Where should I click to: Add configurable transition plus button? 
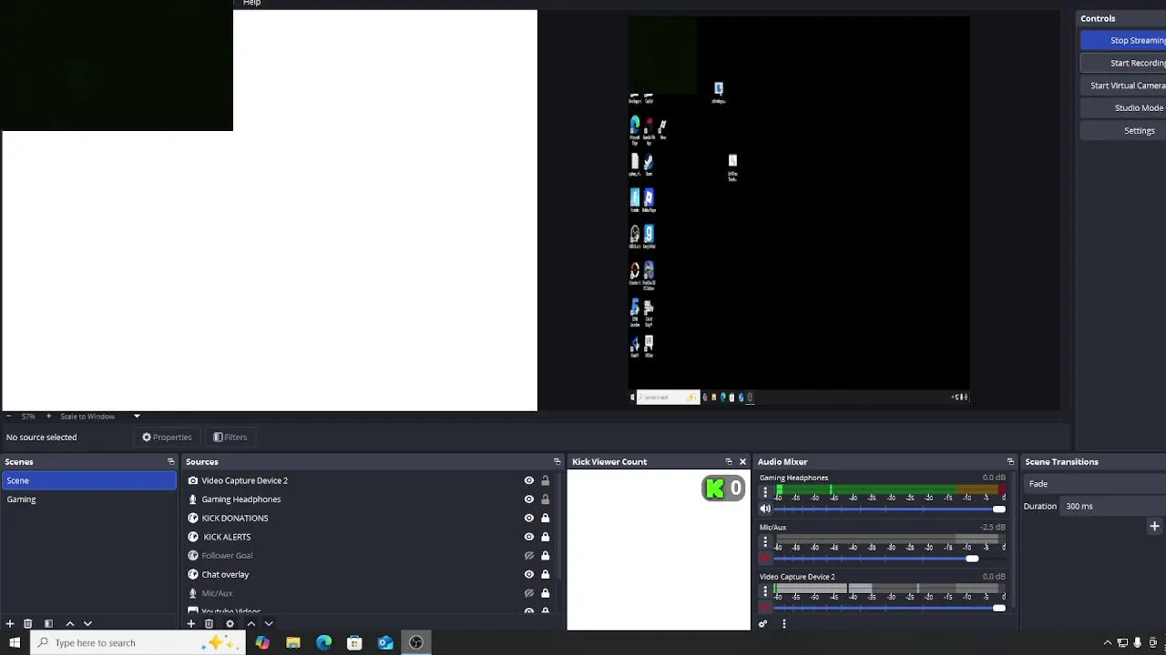click(1154, 527)
